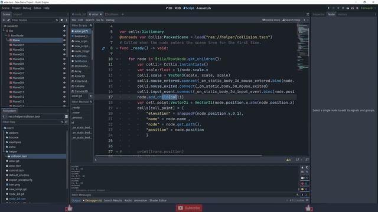The height and width of the screenshot is (212, 378).
Task: Switch to the 3D workspace
Action: point(178,8)
